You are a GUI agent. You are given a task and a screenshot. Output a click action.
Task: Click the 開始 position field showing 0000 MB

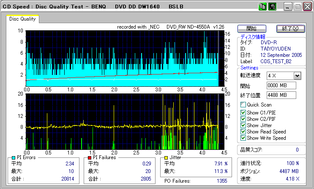tap(281, 85)
